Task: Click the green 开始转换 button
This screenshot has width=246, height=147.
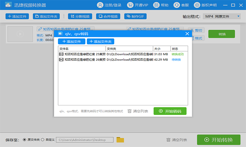Action: tap(219, 140)
